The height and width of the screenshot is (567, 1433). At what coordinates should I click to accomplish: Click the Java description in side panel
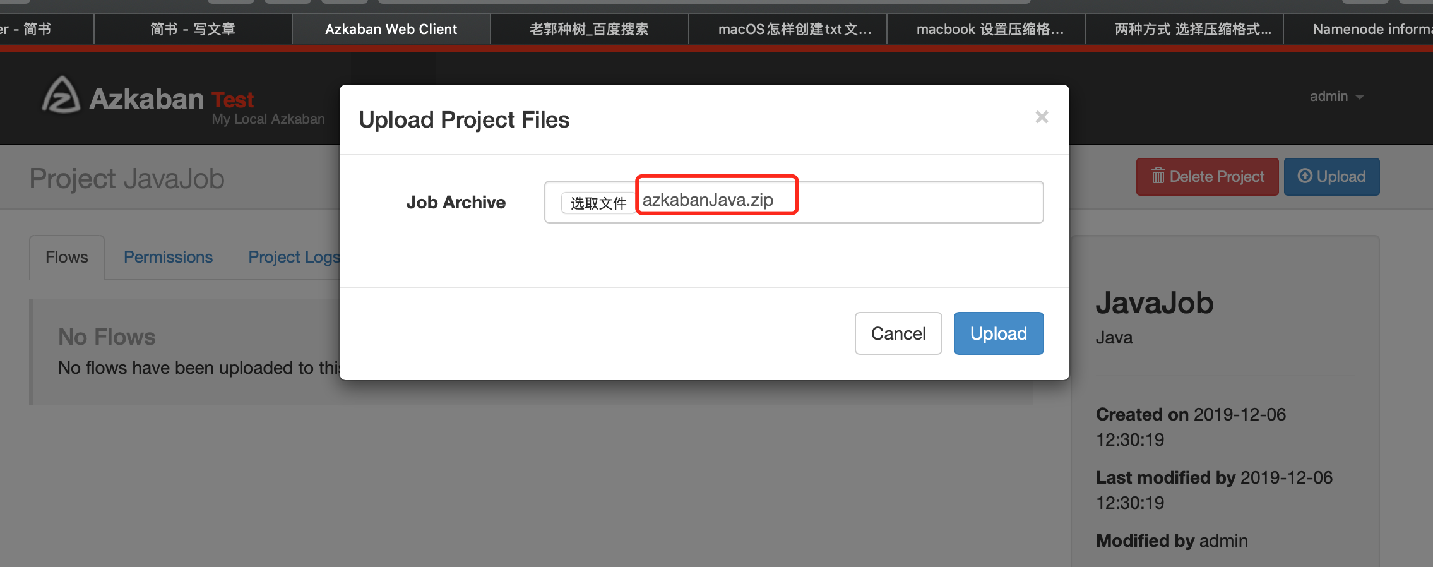1114,338
